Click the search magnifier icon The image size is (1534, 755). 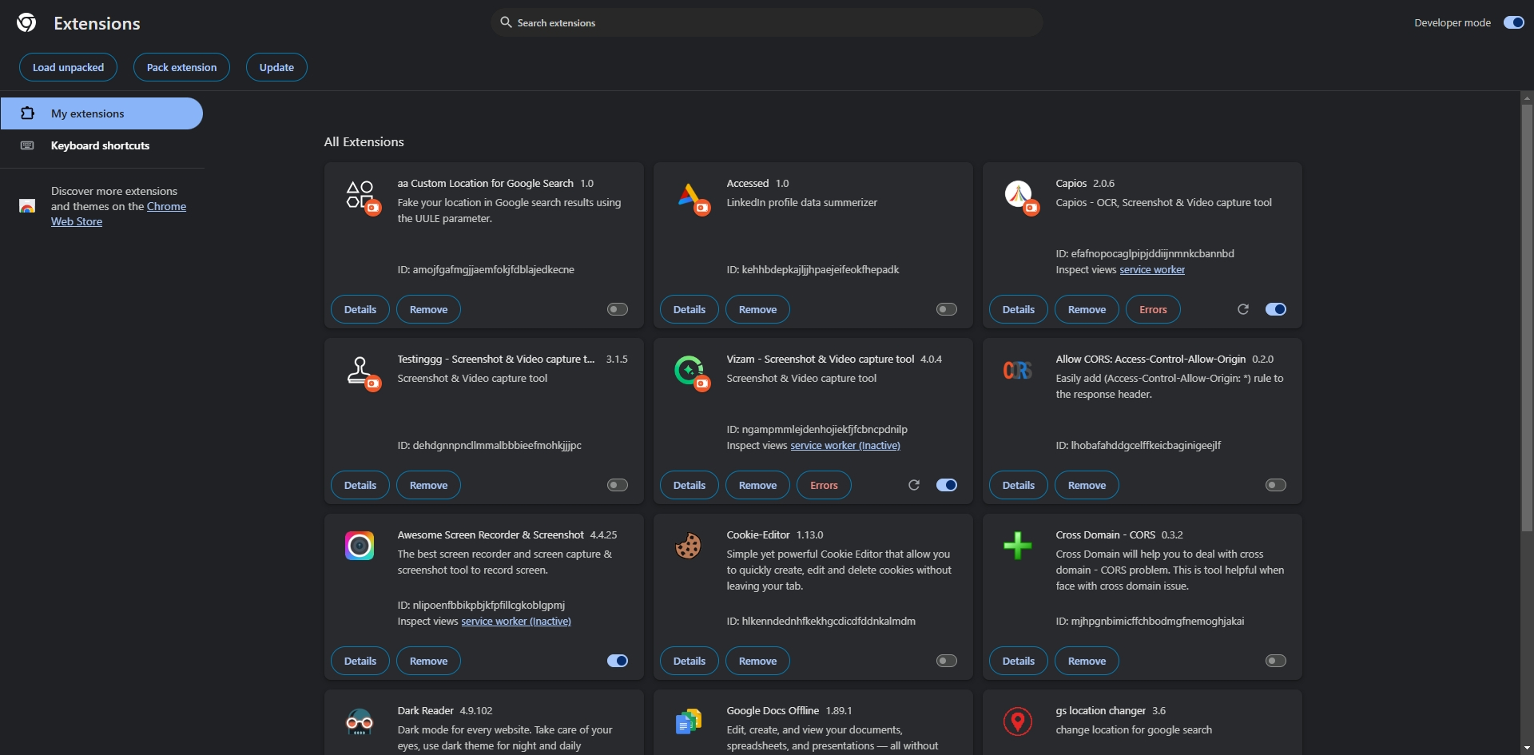pos(506,22)
